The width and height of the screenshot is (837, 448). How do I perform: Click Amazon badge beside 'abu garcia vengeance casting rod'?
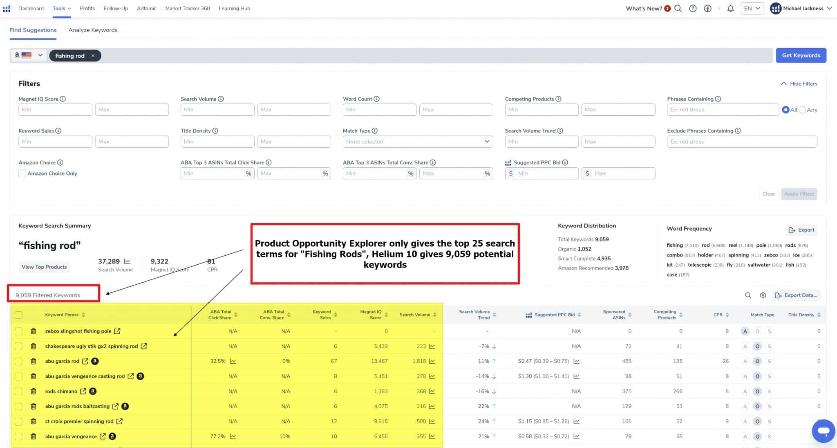point(140,376)
